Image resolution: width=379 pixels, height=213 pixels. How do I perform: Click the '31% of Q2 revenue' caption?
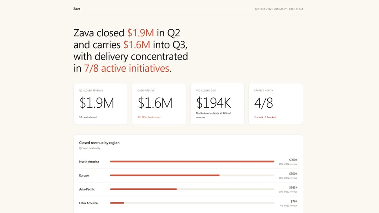click(x=288, y=178)
